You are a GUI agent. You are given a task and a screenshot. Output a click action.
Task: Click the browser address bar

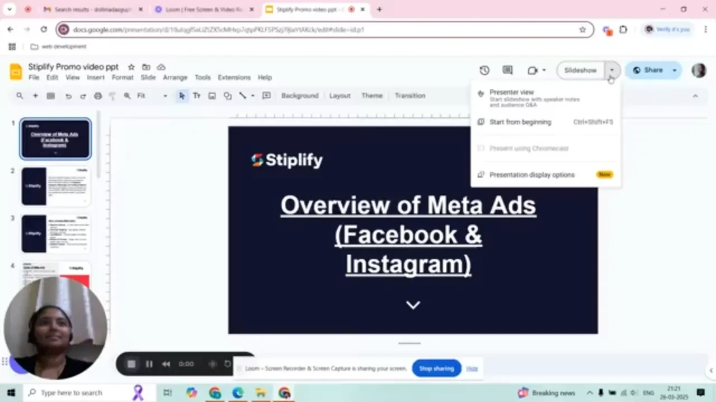tap(324, 30)
